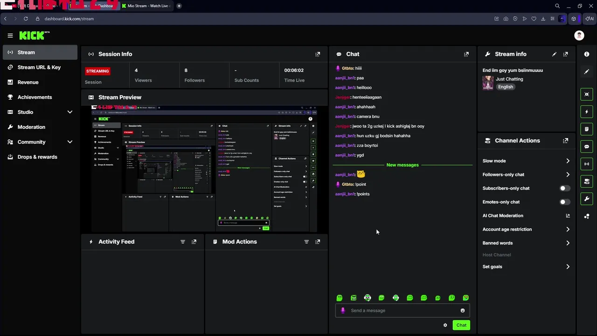Toggle the chat bubble widget icon in sidebar

pyautogui.click(x=587, y=147)
